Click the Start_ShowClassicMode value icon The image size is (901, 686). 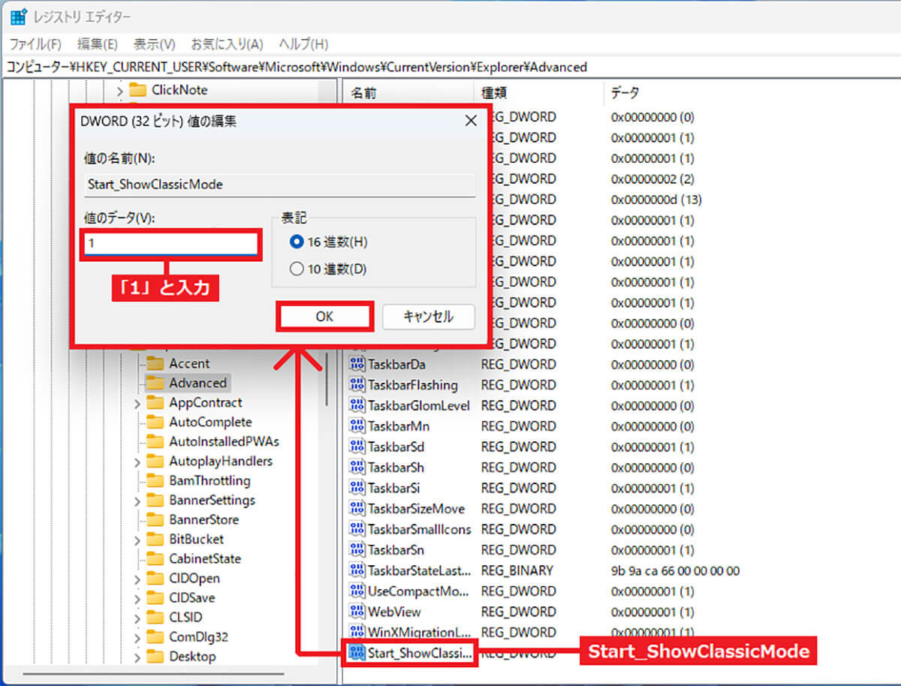pos(357,653)
